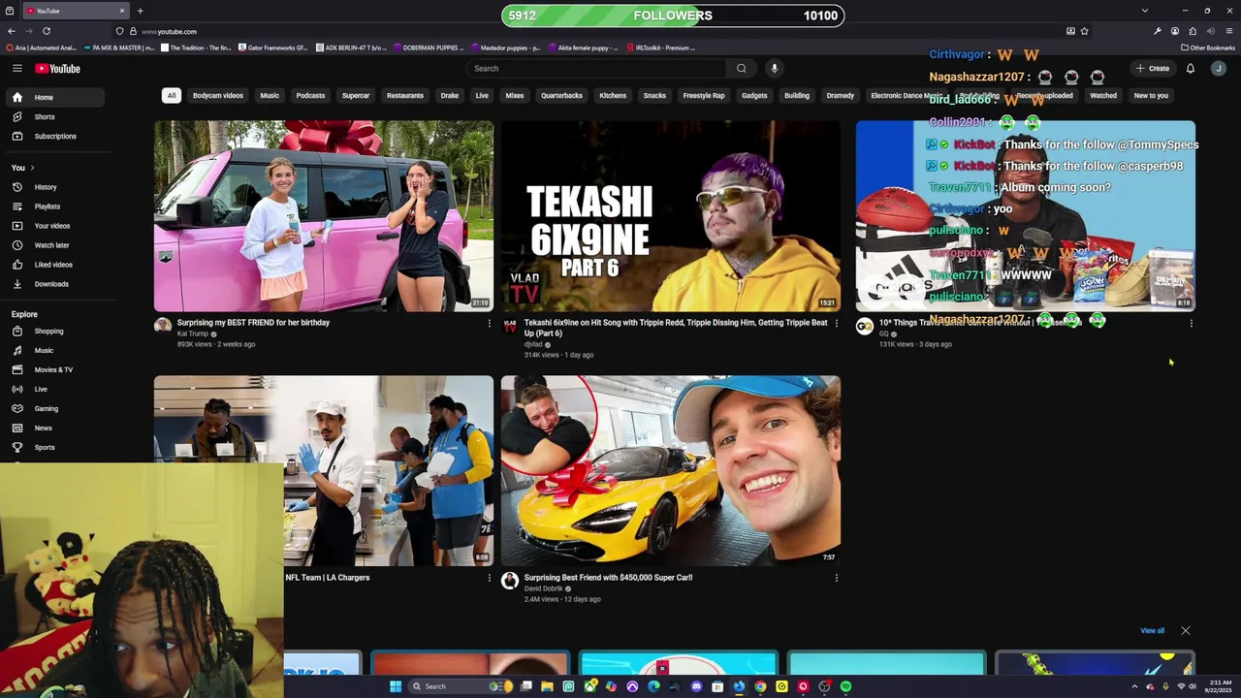1241x698 pixels.
Task: Open DOBERMAN PUPPIES bookmark
Action: pyautogui.click(x=427, y=48)
